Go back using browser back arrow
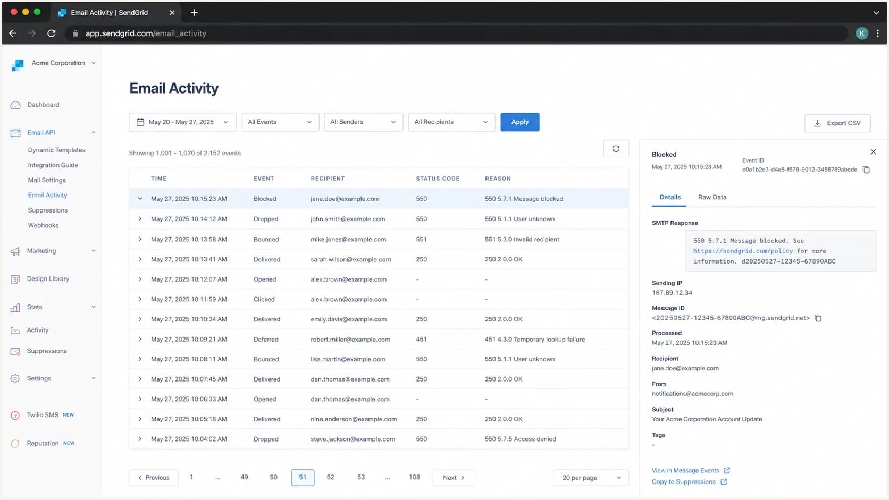 [13, 33]
